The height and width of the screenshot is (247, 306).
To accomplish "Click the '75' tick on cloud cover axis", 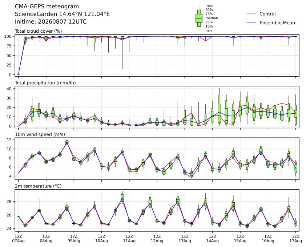I will tap(9, 46).
